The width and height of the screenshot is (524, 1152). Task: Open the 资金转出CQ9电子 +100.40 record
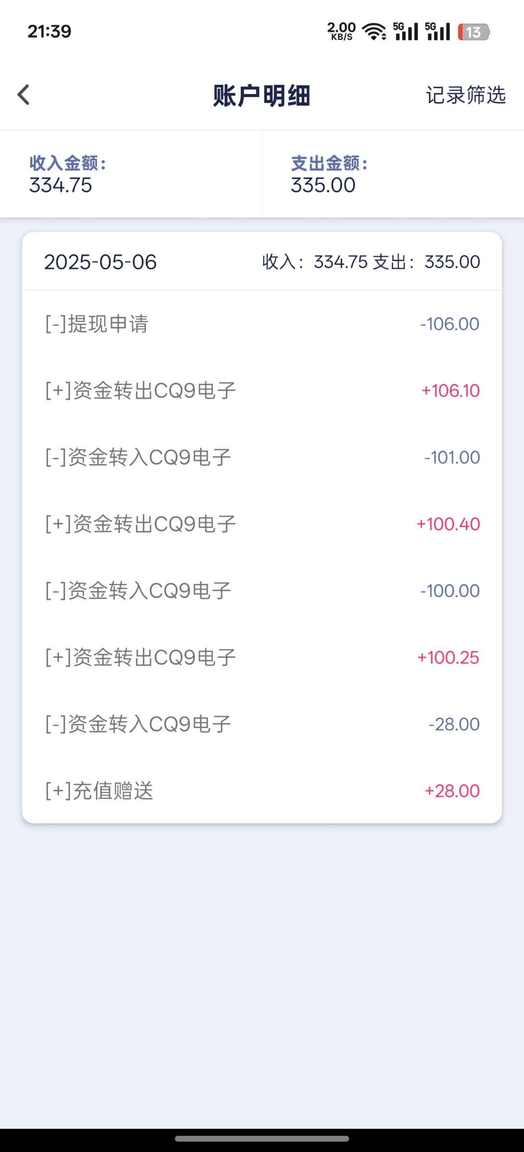point(262,524)
